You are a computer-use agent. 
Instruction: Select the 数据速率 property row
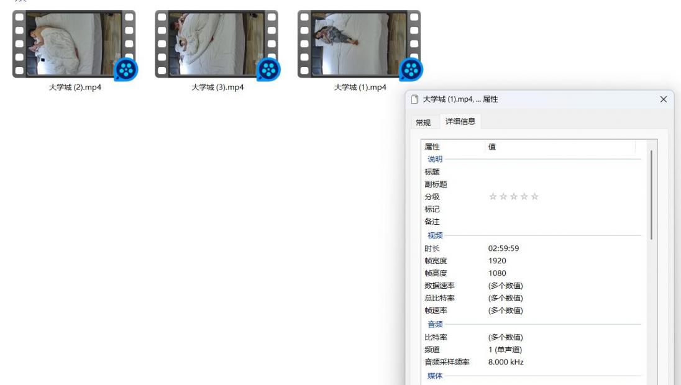[x=532, y=286]
